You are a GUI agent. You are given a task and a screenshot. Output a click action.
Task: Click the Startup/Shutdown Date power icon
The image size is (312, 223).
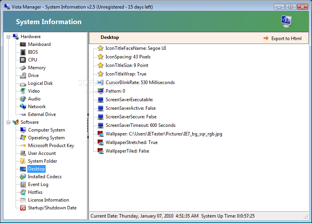(x=23, y=208)
